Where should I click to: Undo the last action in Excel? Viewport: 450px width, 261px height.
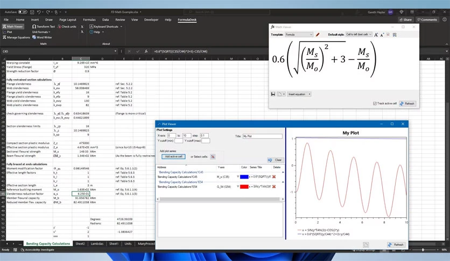pos(38,12)
